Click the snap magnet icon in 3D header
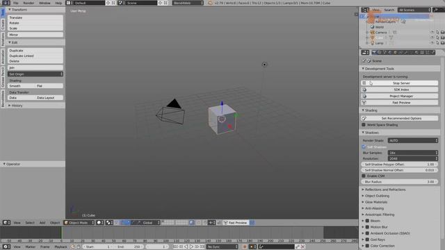 click(x=205, y=223)
